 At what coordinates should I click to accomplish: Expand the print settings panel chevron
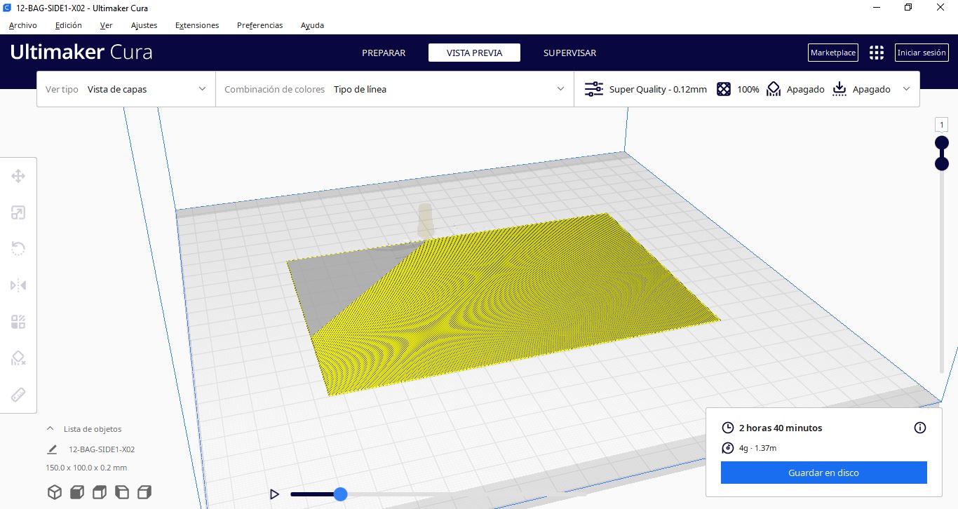(x=907, y=89)
